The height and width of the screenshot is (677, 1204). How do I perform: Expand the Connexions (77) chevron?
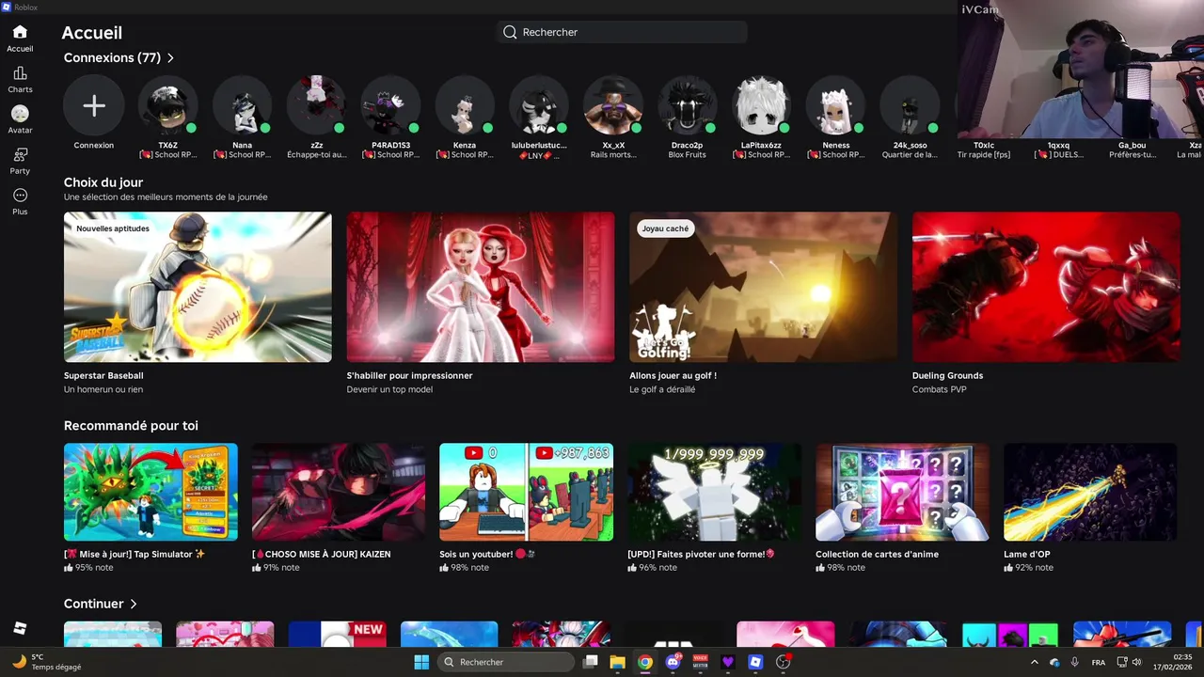click(170, 58)
